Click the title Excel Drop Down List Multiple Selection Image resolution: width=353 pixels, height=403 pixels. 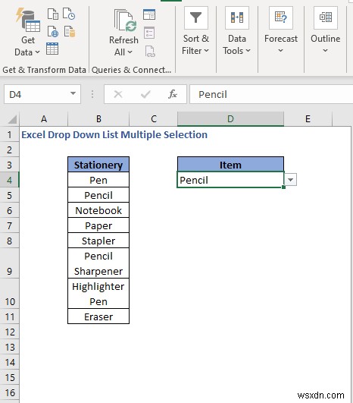click(114, 134)
